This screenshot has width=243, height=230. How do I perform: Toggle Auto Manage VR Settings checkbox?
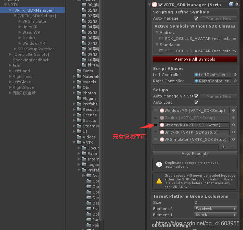click(x=196, y=96)
